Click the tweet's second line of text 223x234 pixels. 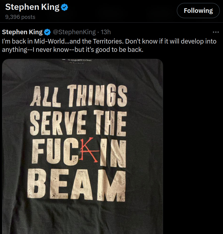click(x=73, y=50)
